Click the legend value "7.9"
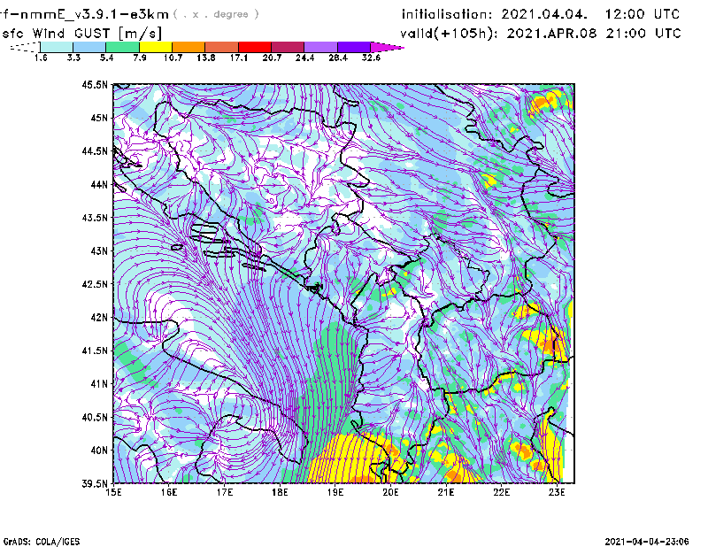Screen dimensions: 708x547 (x=140, y=58)
